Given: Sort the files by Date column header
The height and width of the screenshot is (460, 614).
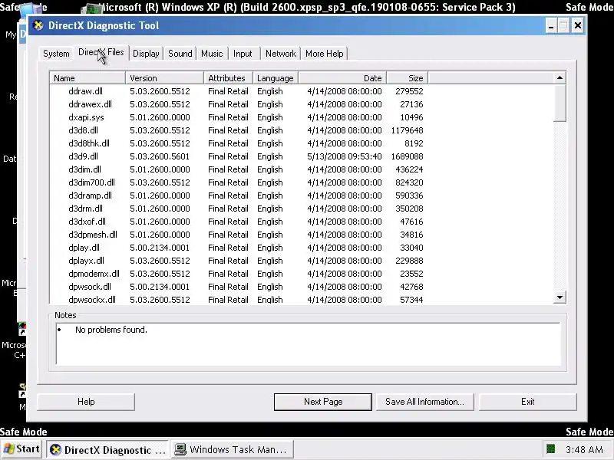Looking at the screenshot, I should tap(342, 78).
